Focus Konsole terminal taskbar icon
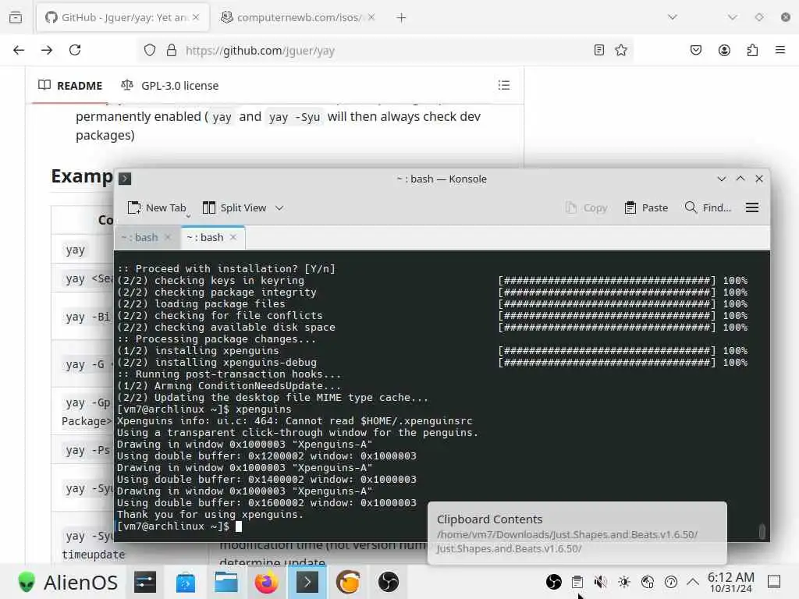799x599 pixels. 307,582
